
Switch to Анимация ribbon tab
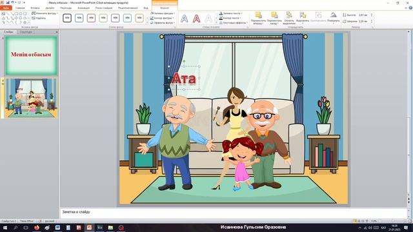tap(83, 8)
